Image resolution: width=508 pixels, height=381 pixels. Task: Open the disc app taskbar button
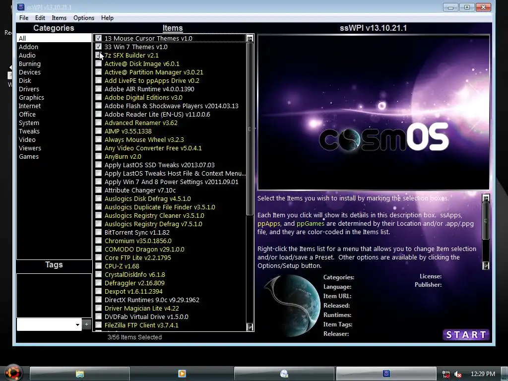click(284, 374)
